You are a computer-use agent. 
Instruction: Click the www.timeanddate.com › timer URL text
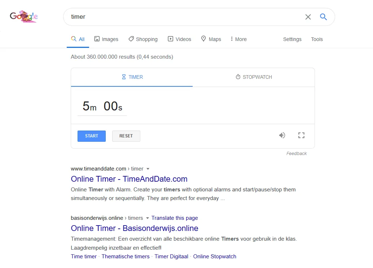click(x=107, y=169)
